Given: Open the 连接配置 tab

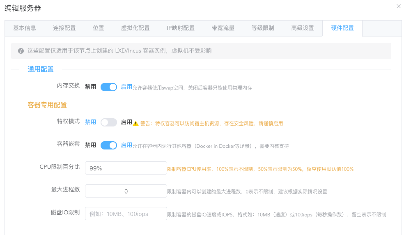Looking at the screenshot, I should coord(64,28).
